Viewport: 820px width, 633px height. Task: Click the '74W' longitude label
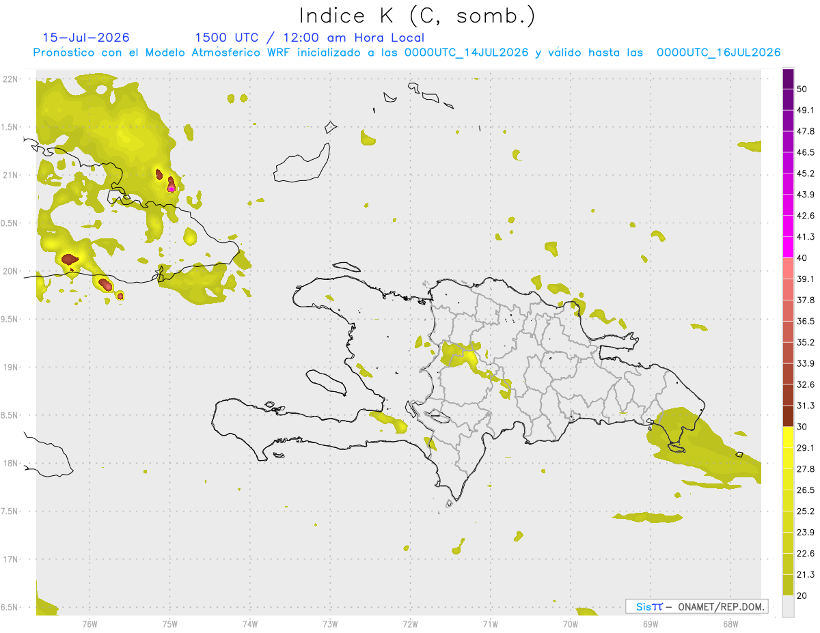pos(250,623)
